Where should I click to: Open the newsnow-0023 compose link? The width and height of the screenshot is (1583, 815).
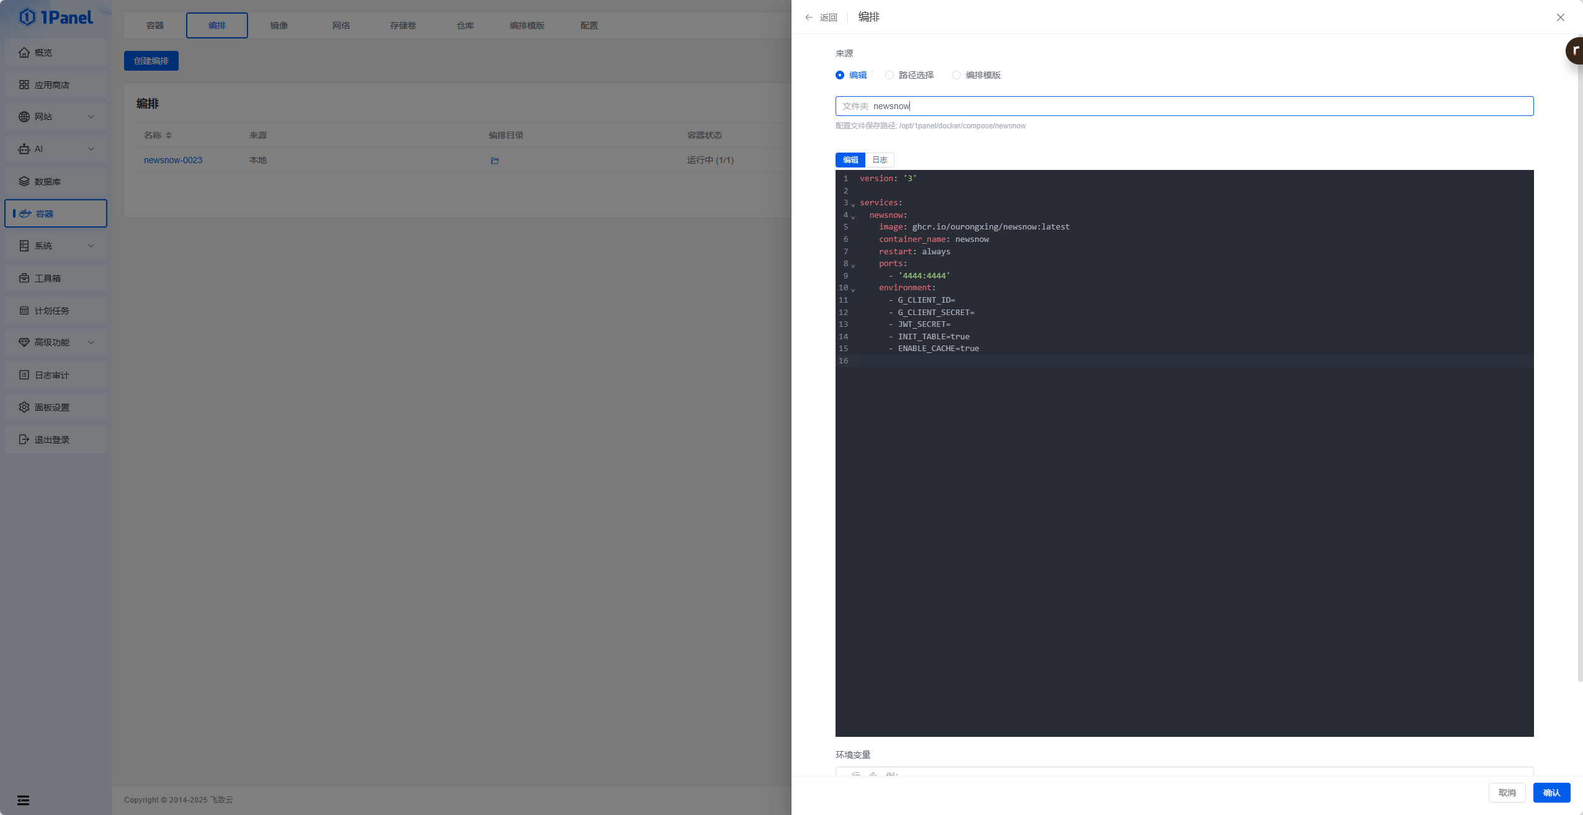point(174,159)
